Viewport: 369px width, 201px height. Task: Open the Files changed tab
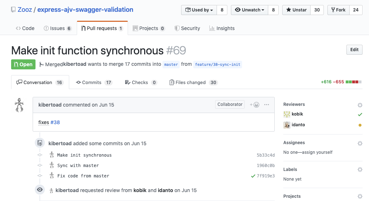click(x=193, y=82)
